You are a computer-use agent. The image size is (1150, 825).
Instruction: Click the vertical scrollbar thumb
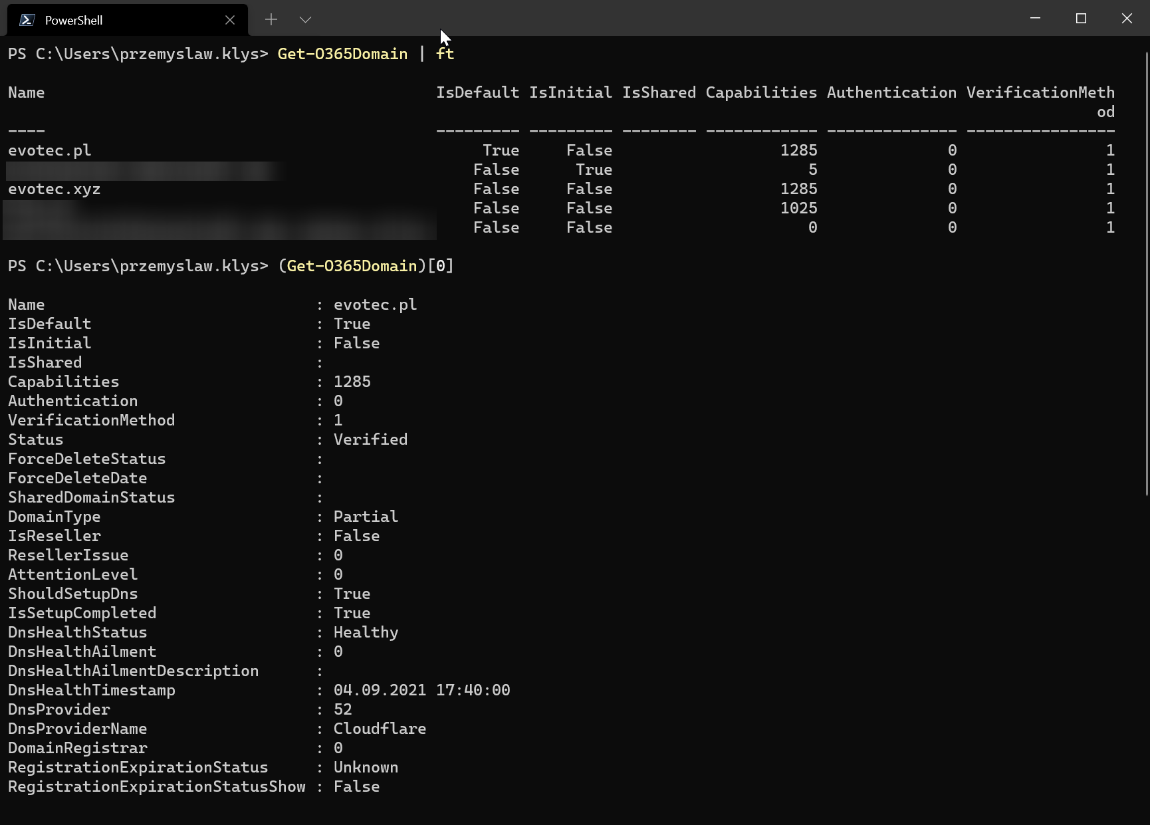click(1146, 273)
